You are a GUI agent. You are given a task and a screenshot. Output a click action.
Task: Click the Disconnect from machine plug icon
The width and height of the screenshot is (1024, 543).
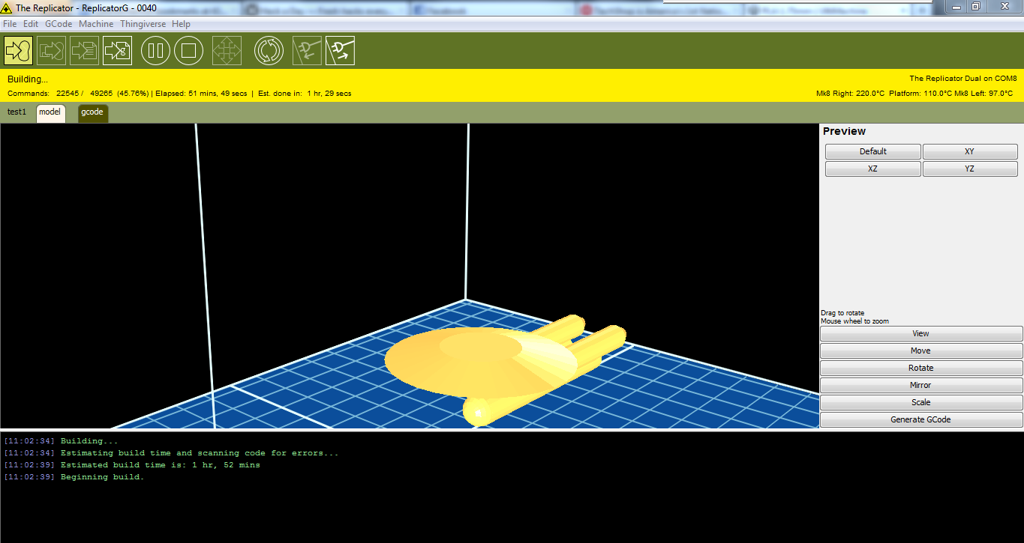340,50
